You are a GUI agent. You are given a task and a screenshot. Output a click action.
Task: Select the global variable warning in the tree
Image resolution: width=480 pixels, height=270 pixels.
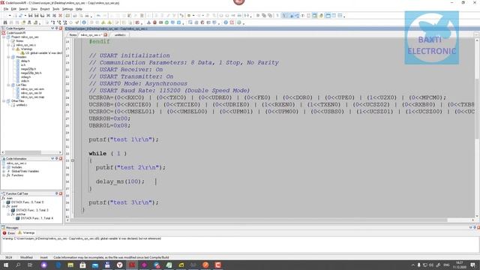(43, 53)
